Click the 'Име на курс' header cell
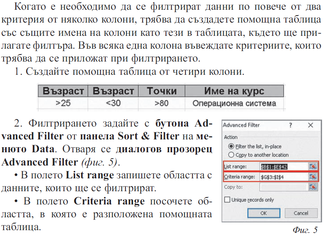This screenshot has height=236, width=324. tap(234, 91)
